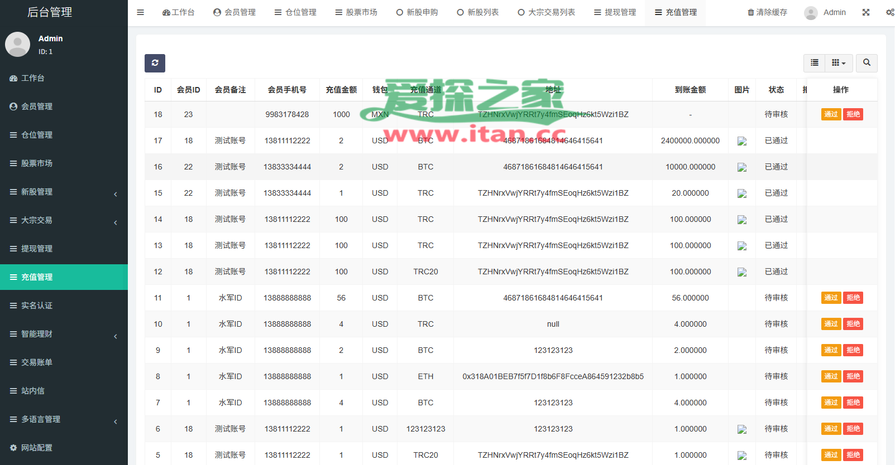The width and height of the screenshot is (895, 465).
Task: Click 清除缓存 trash button
Action: tap(767, 12)
